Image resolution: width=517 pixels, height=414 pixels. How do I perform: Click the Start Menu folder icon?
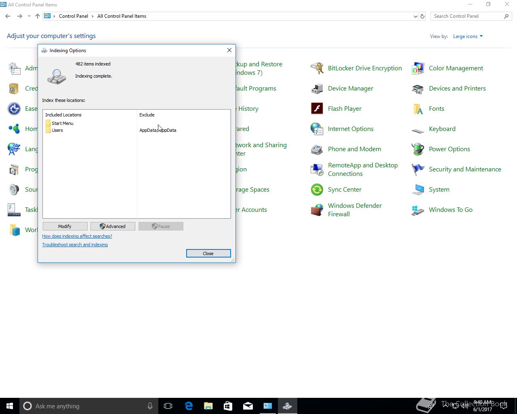[x=48, y=123]
